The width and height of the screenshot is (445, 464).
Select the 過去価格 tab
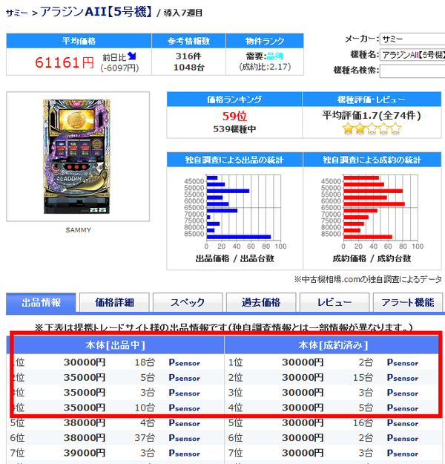pos(261,302)
